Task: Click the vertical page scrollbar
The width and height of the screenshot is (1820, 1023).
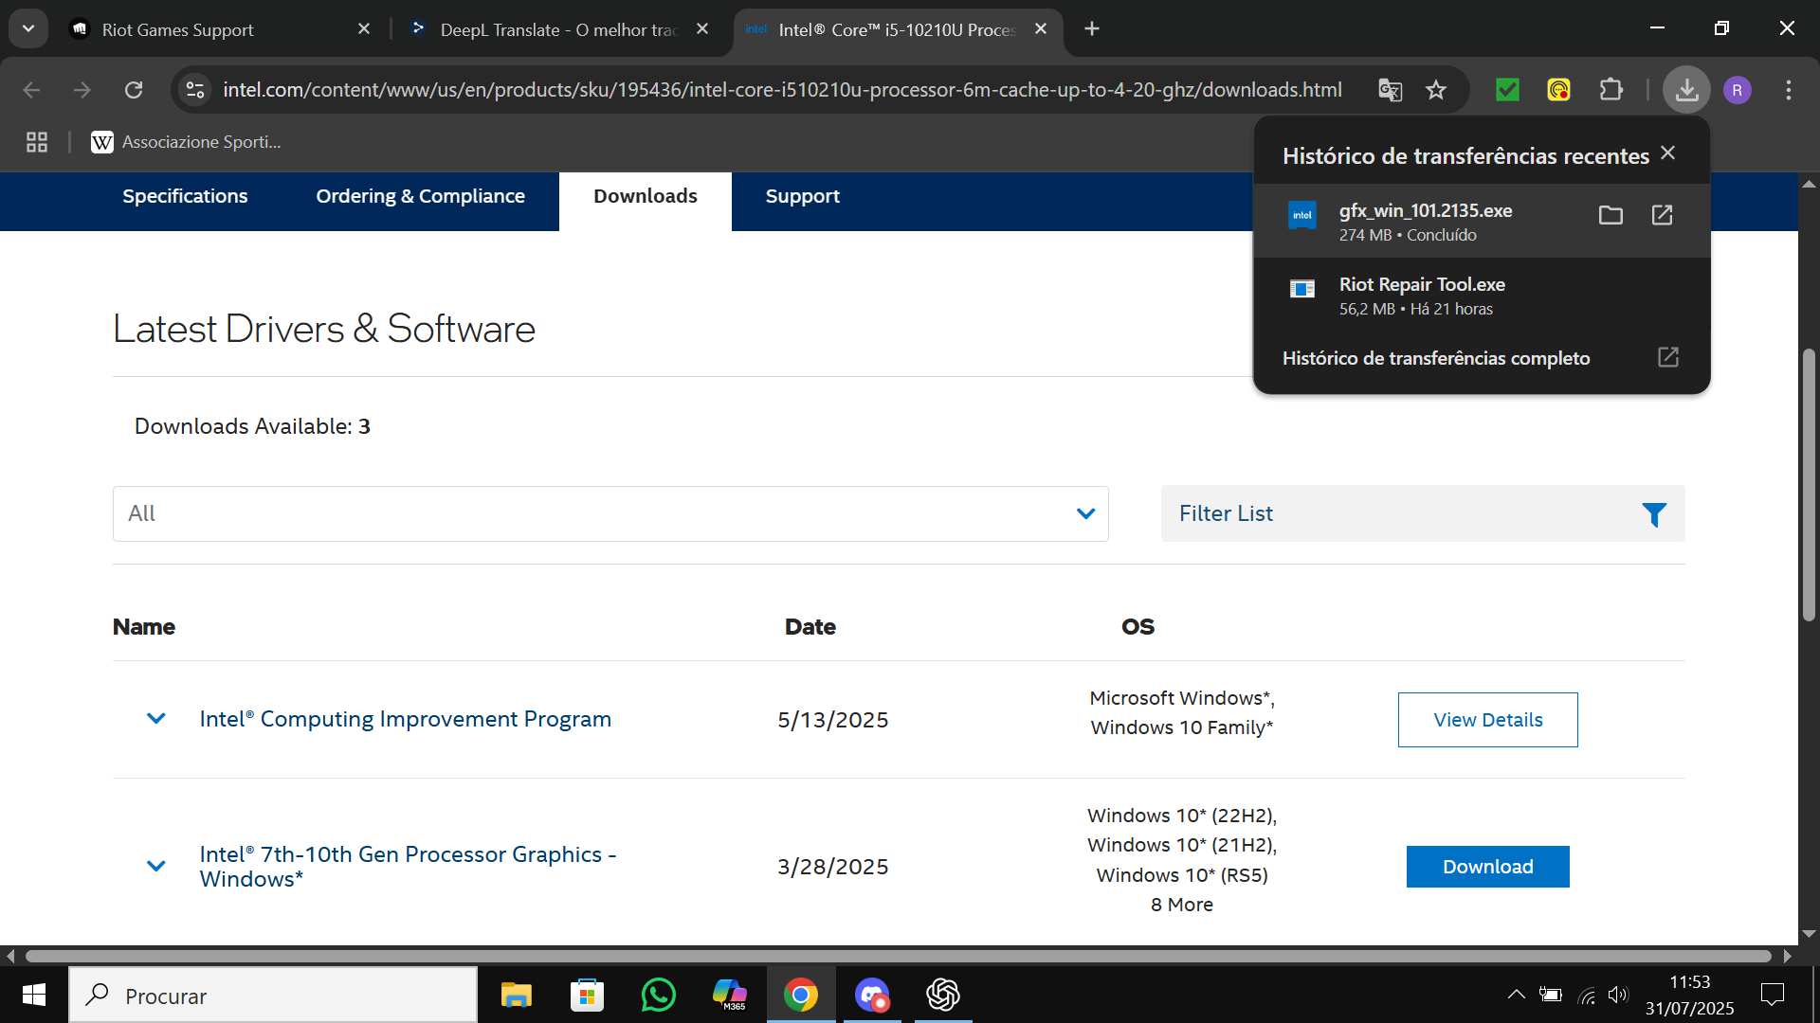Action: pyautogui.click(x=1809, y=485)
